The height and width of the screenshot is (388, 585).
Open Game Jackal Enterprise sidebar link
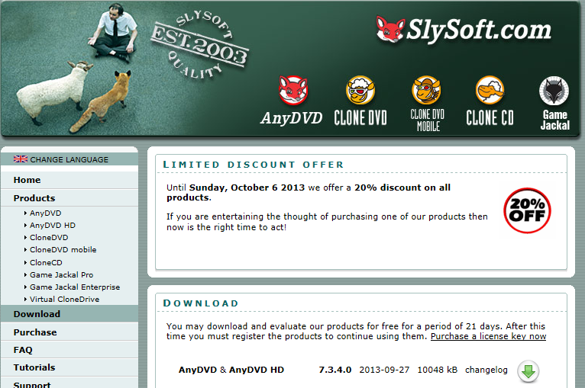coord(75,287)
